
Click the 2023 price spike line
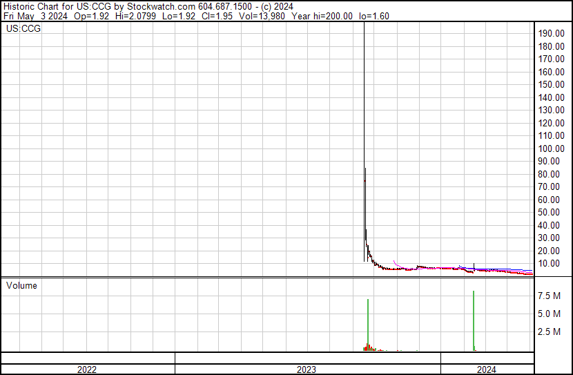tap(364, 142)
